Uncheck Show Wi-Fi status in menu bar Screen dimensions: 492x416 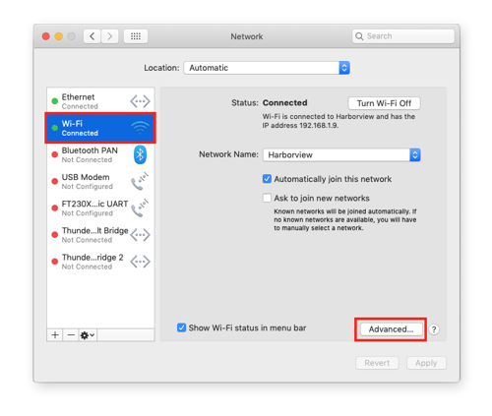[x=181, y=327]
